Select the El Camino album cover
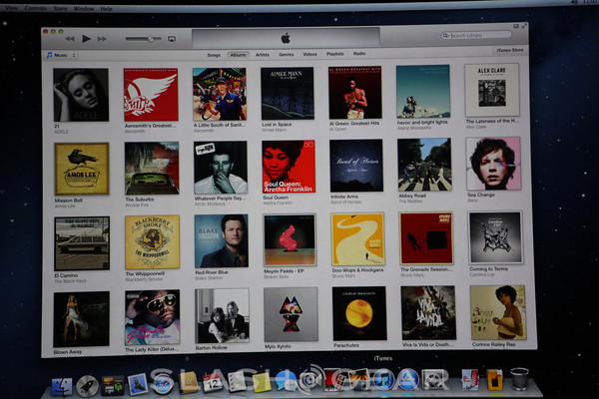599x399 pixels. [82, 243]
